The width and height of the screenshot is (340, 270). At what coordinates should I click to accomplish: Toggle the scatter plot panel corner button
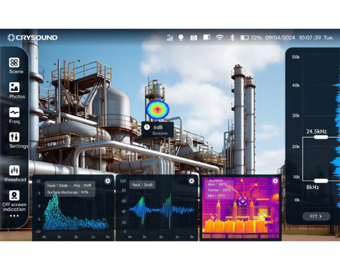(x=107, y=182)
